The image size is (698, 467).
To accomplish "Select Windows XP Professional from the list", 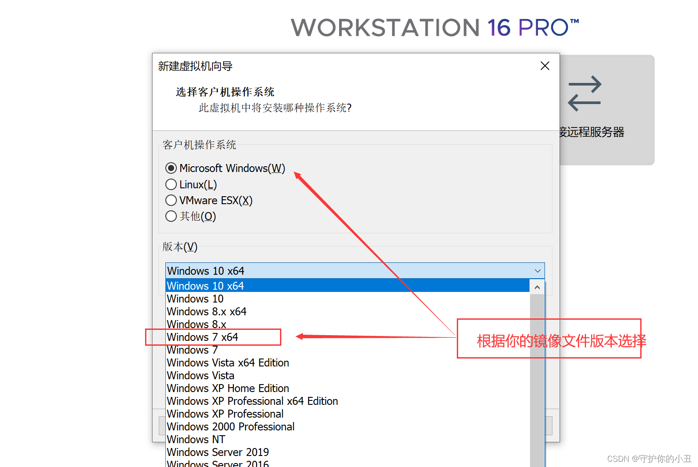I will coord(347,414).
